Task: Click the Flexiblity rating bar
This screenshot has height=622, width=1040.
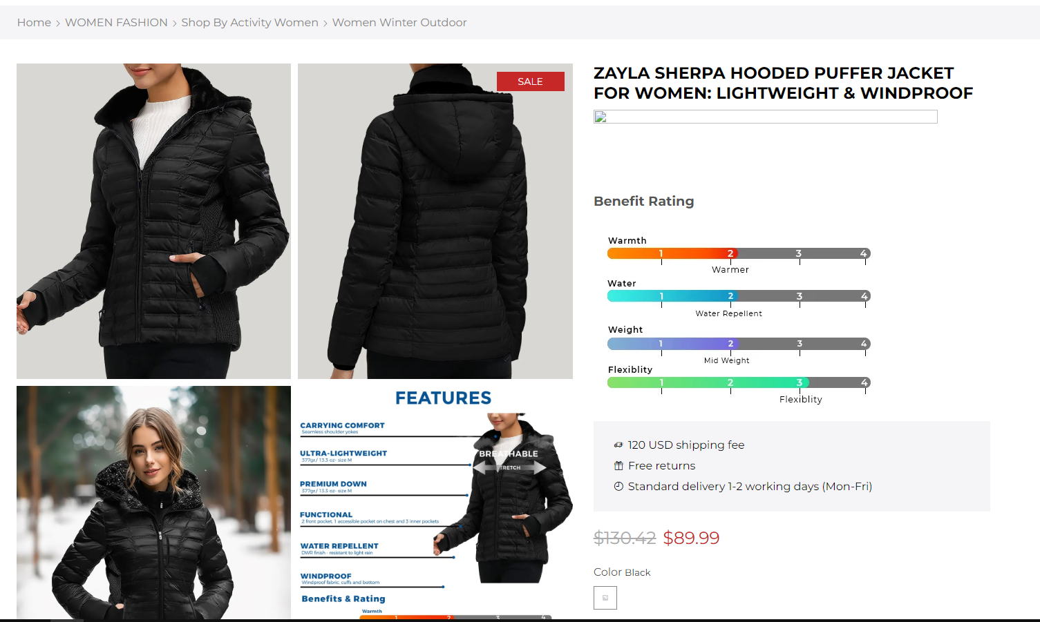Action: [739, 382]
